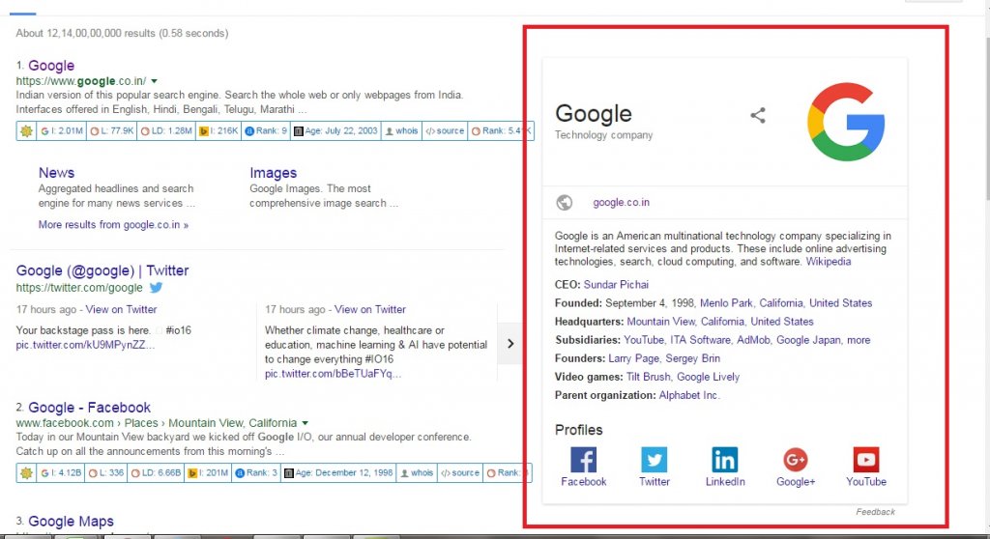The width and height of the screenshot is (990, 539).
Task: Show next tweet with carousel arrow
Action: 510,344
